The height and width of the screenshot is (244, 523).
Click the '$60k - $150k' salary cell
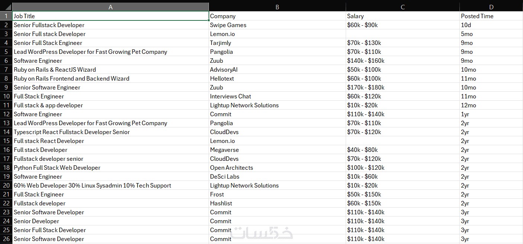point(403,203)
